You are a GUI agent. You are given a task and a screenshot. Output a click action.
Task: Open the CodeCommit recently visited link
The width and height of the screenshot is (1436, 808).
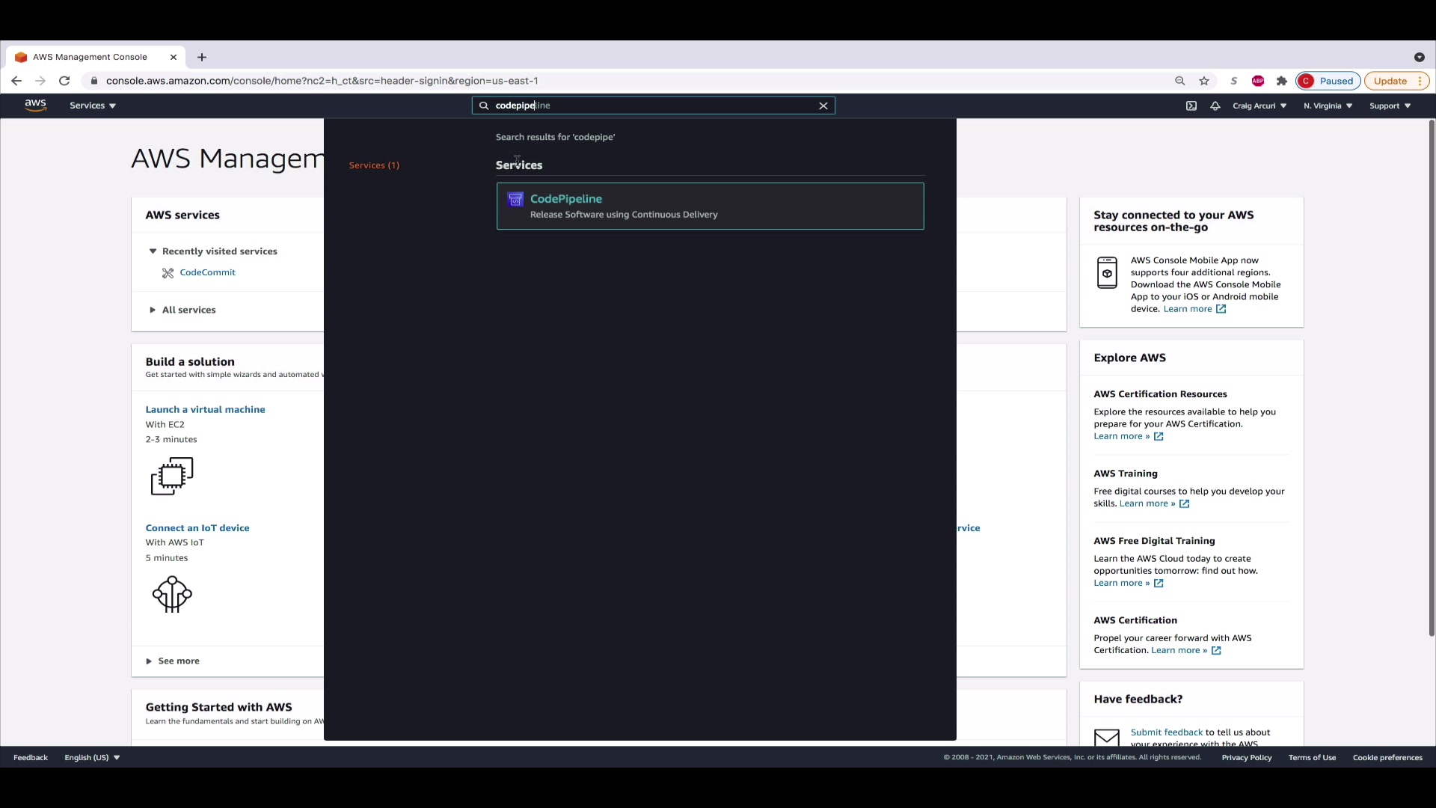(x=207, y=272)
